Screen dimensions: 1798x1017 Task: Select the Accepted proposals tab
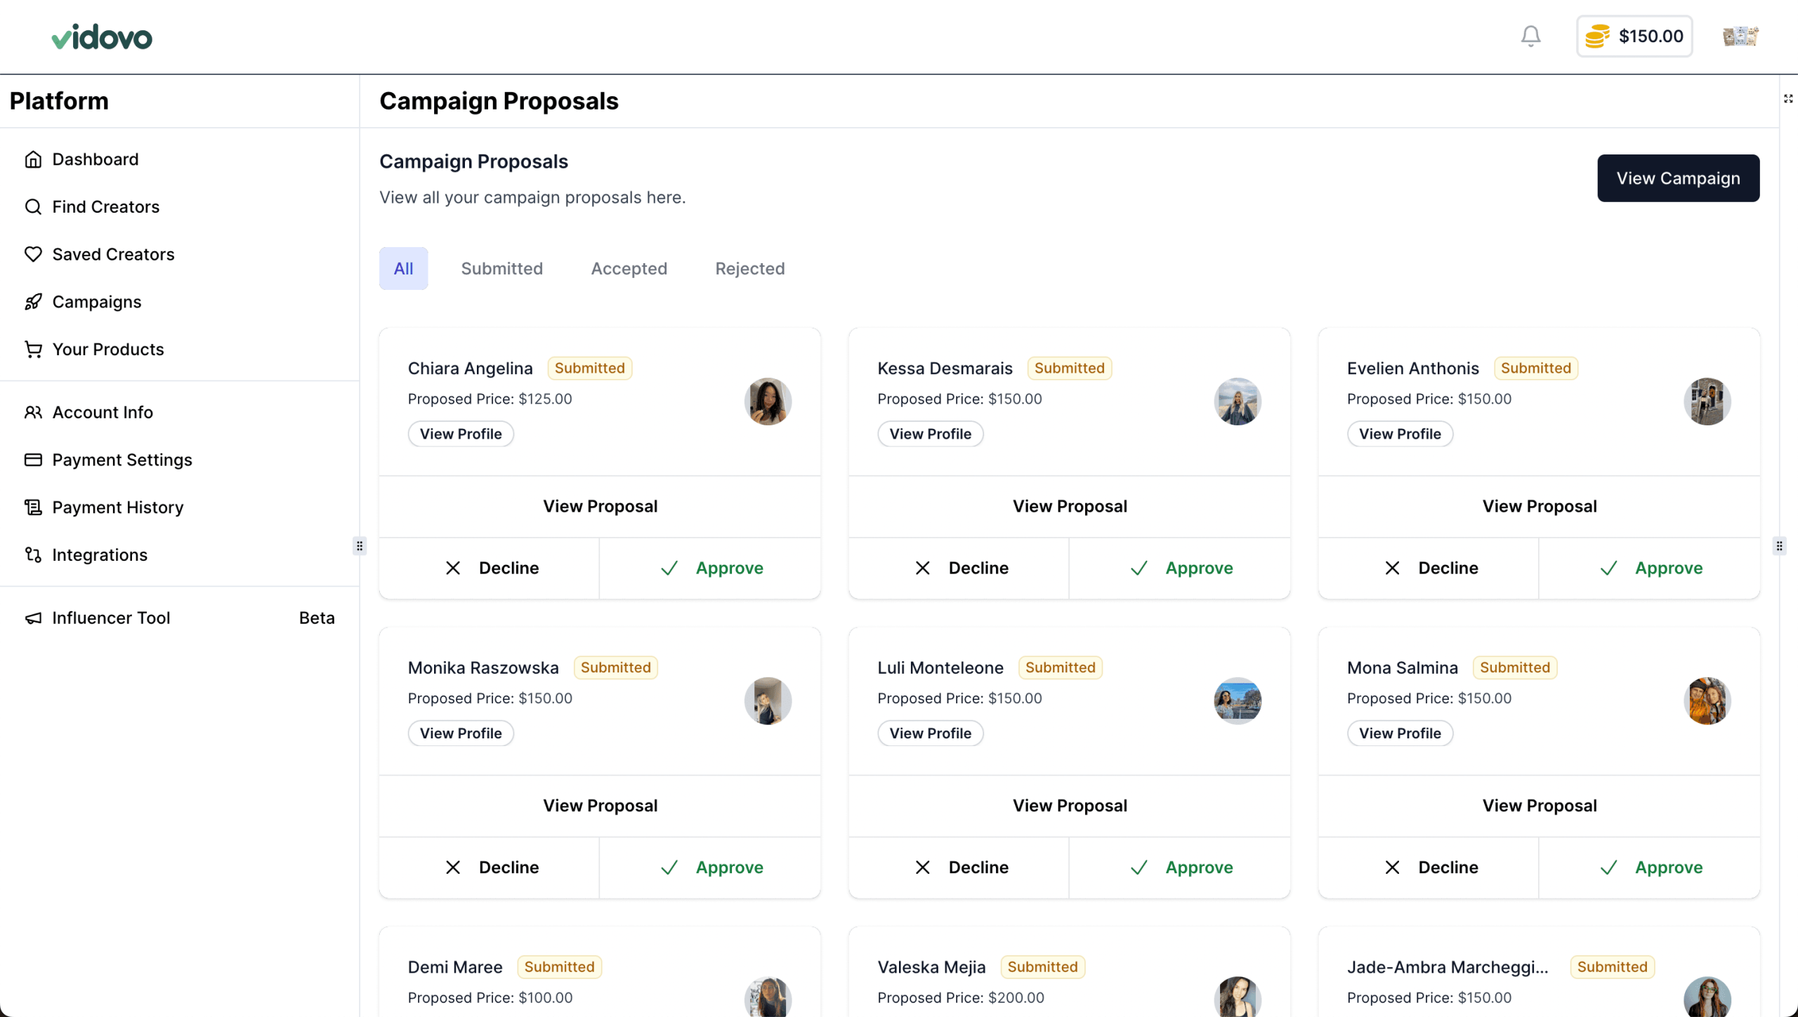pyautogui.click(x=629, y=268)
